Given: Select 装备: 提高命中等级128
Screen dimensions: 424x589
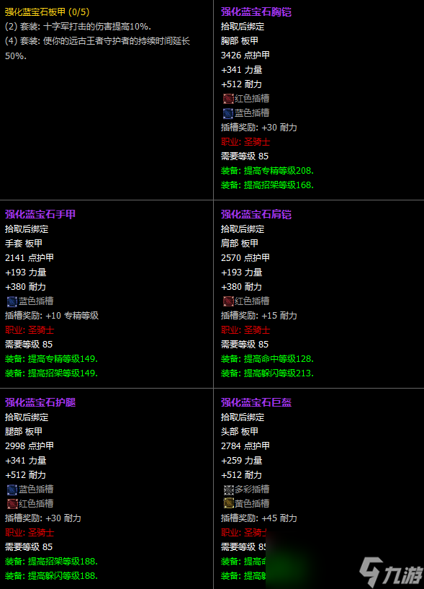Looking at the screenshot, I should (267, 359).
